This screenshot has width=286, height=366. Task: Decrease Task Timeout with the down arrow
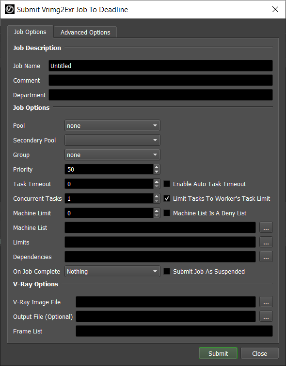[x=157, y=187]
